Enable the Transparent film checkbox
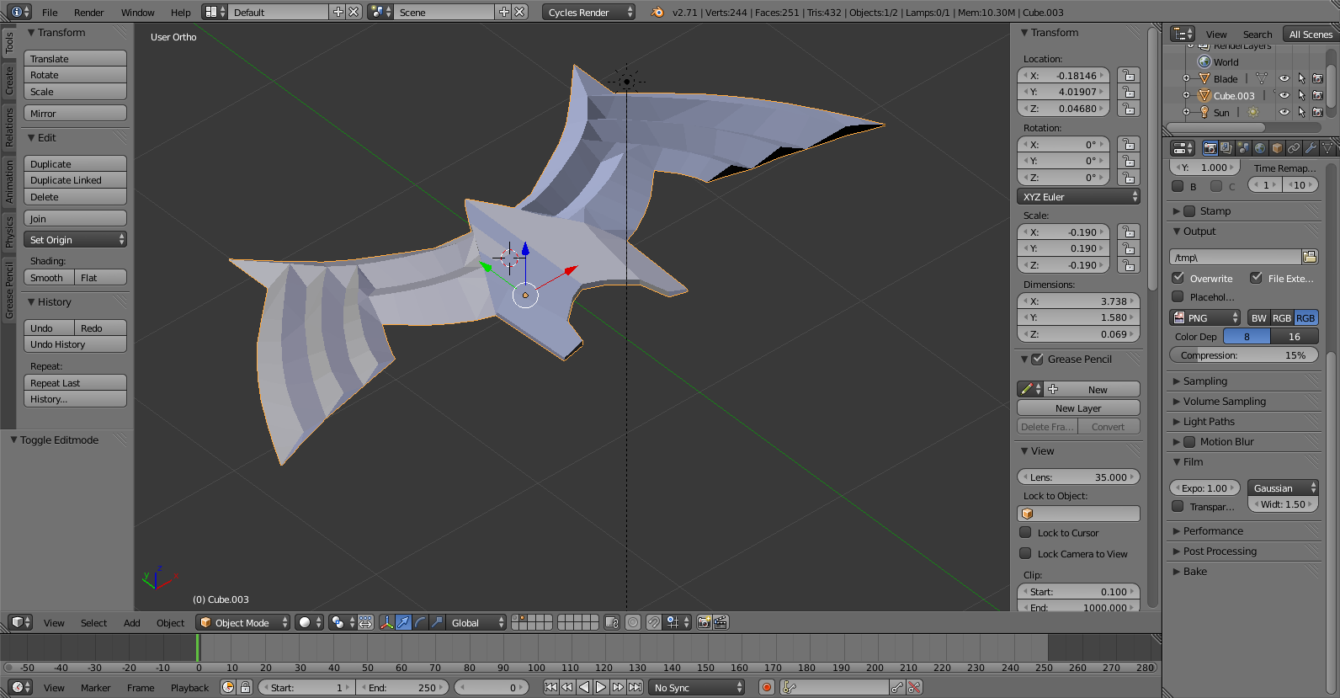This screenshot has height=698, width=1340. pyautogui.click(x=1178, y=506)
